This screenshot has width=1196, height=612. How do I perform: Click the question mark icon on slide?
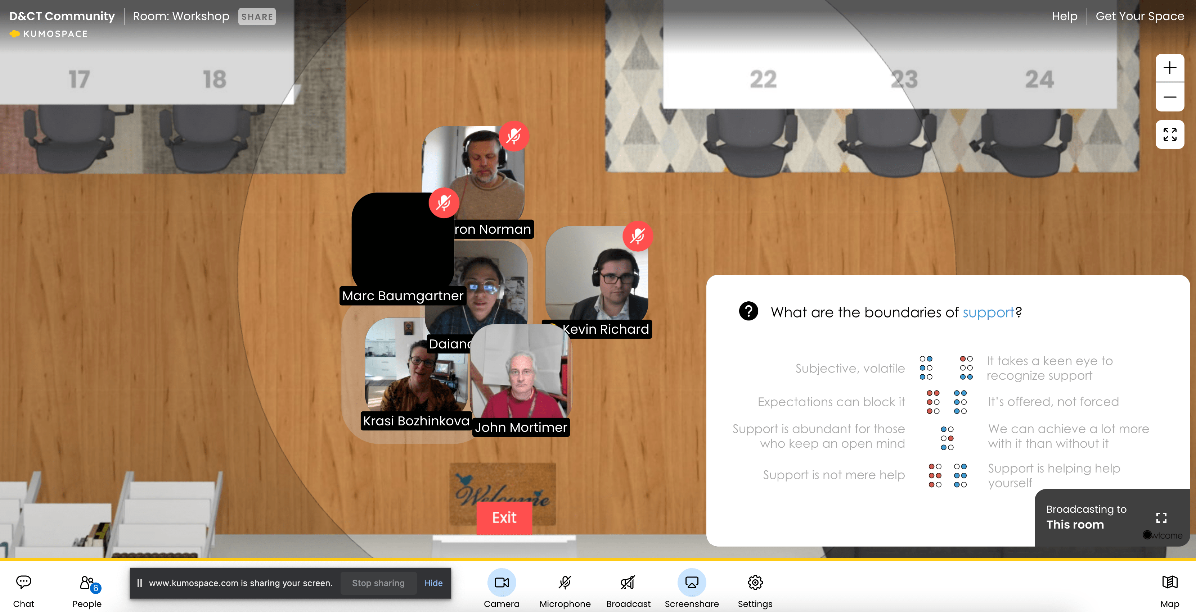(x=748, y=311)
